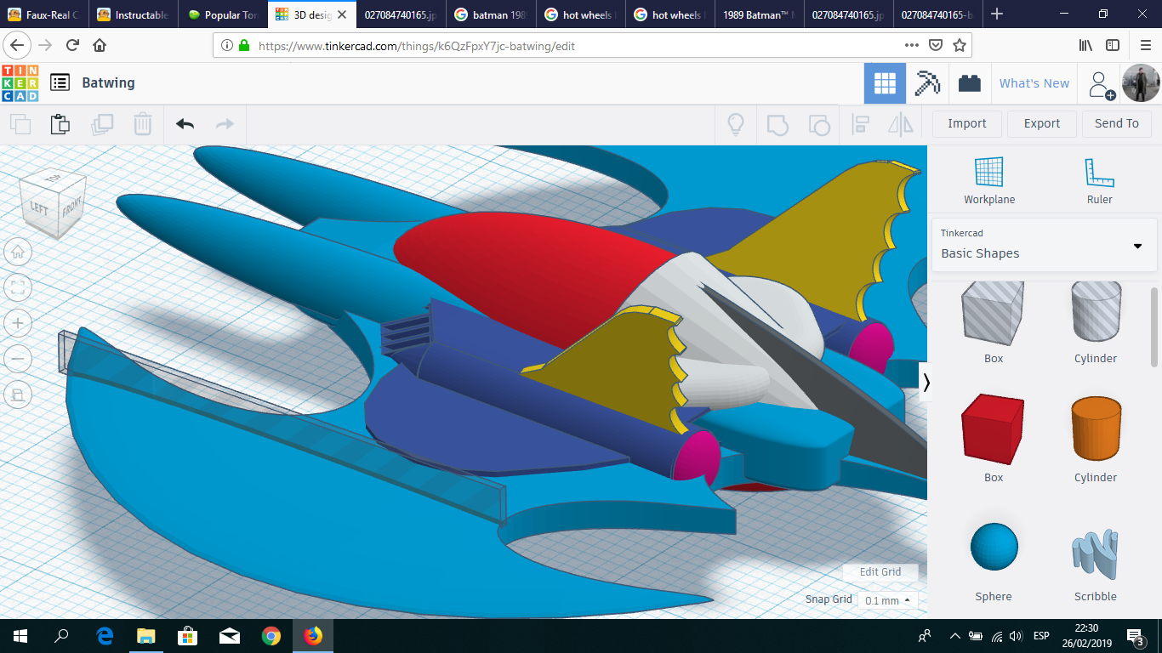
Task: Click the Fit all in view button
Action: pos(18,287)
